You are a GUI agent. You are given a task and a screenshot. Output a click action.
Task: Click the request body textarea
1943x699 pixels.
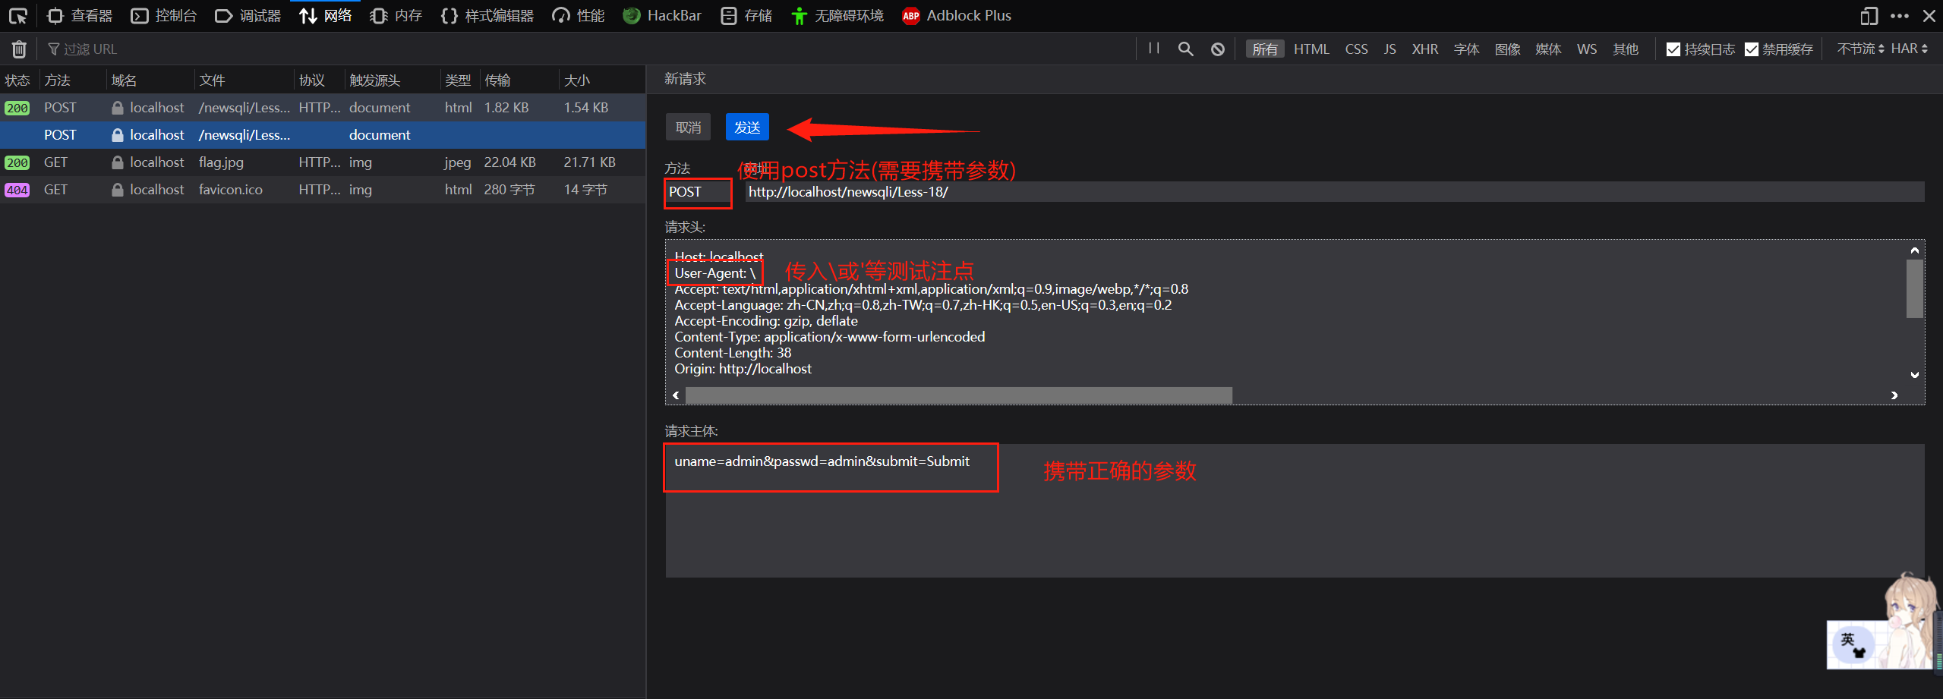(x=1295, y=511)
